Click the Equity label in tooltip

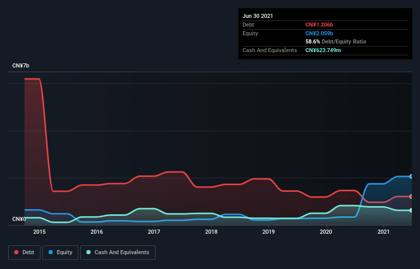(x=250, y=33)
